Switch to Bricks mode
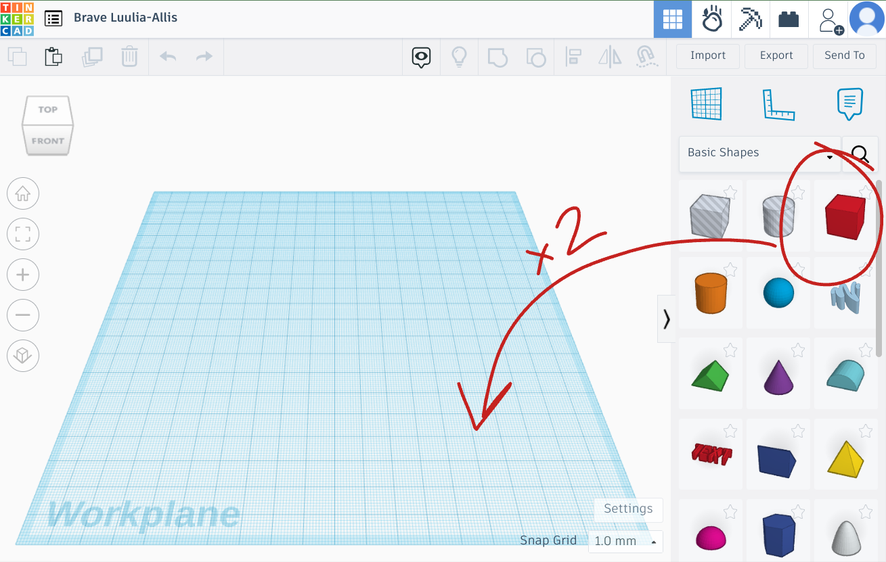Screen dimensions: 886x562 click(789, 19)
